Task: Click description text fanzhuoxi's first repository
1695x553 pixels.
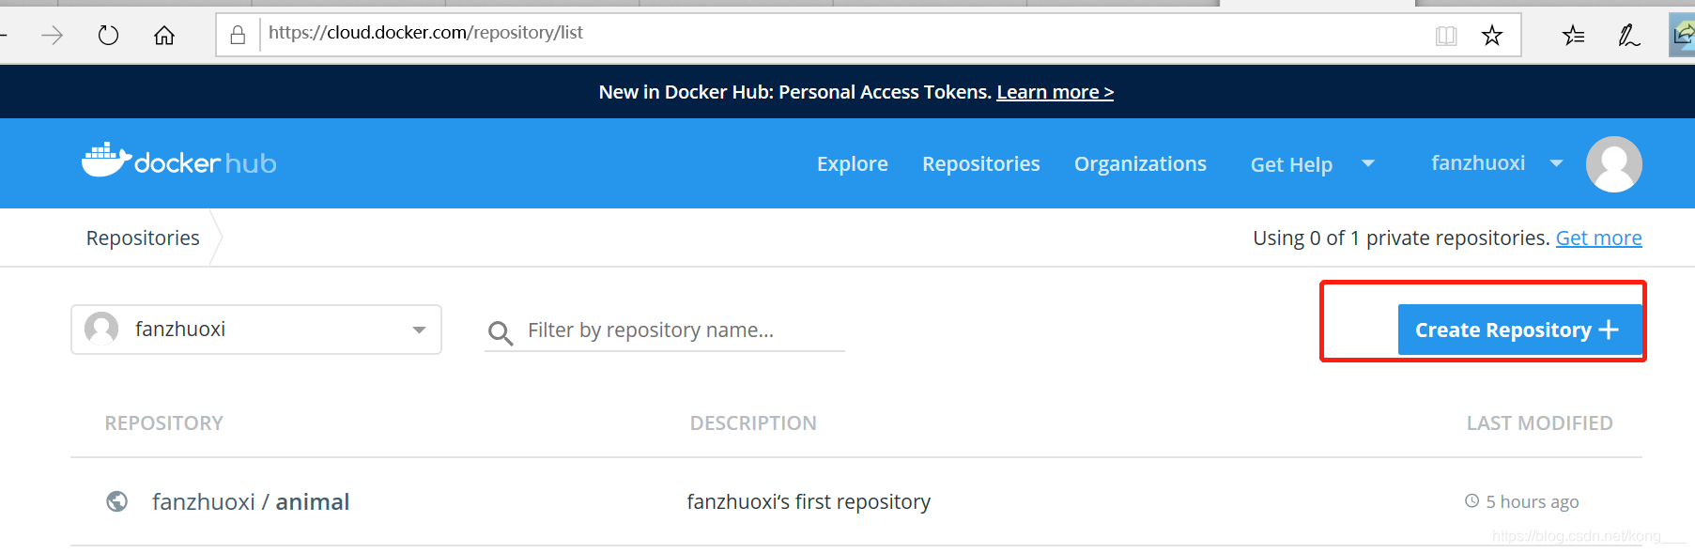Action: pos(809,501)
